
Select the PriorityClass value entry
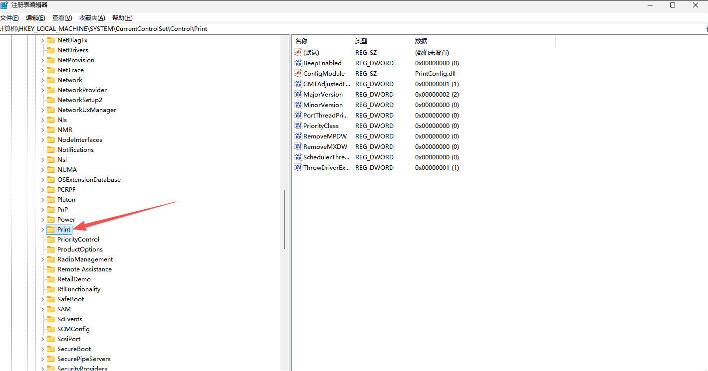click(320, 125)
